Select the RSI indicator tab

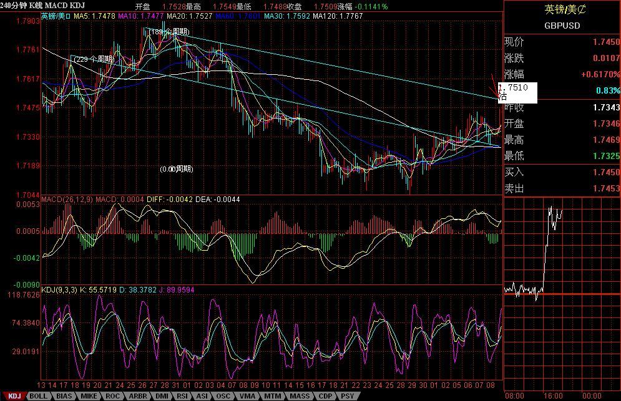[x=182, y=396]
